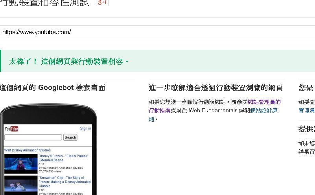Click the partially visible 管理員 link at right edge

(x=306, y=111)
